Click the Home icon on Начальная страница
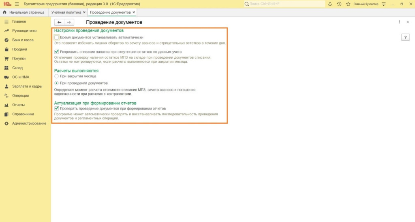This screenshot has width=415, height=222. [5, 13]
